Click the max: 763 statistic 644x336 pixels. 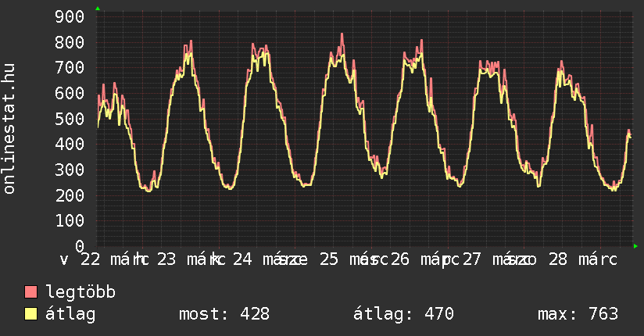(578, 314)
